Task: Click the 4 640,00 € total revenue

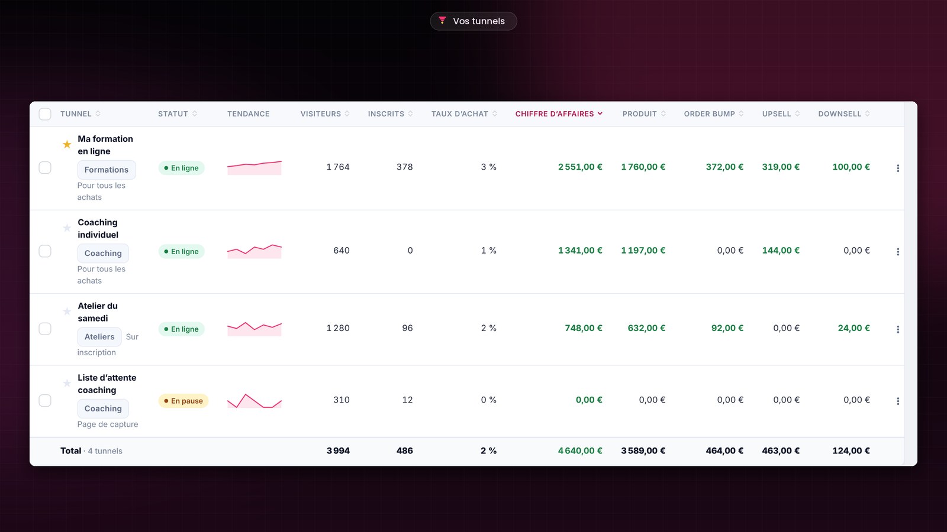Action: pyautogui.click(x=580, y=451)
